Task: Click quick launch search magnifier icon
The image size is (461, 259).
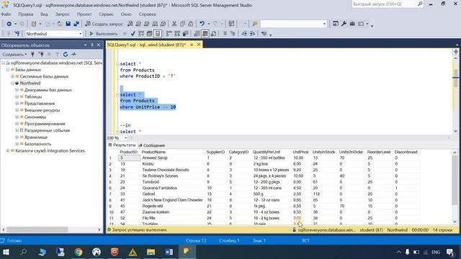Action: pos(420,4)
